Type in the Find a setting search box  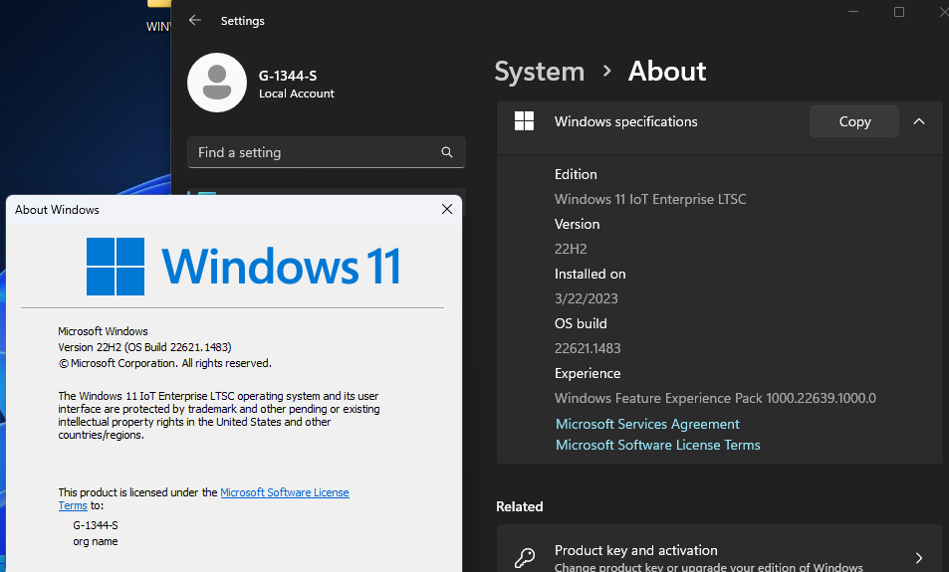point(327,152)
